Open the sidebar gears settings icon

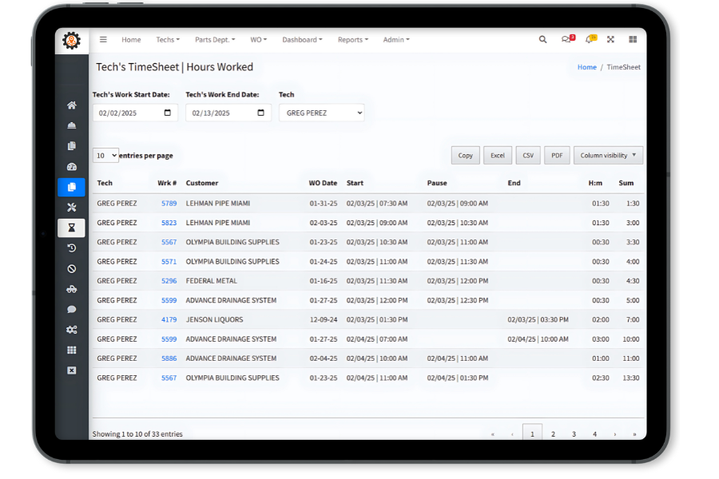coord(72,330)
